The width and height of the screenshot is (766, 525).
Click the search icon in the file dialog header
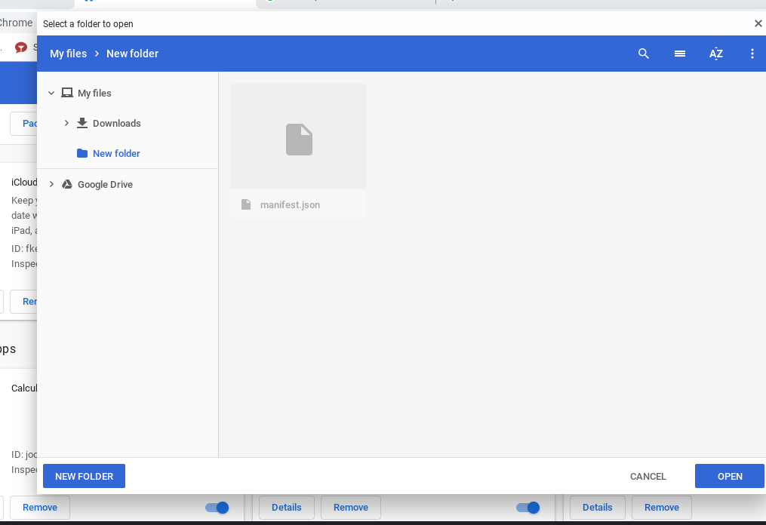coord(643,54)
